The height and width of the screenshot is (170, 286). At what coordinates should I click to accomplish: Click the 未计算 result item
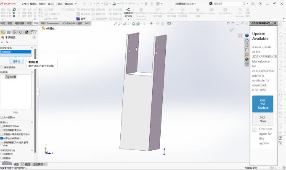pyautogui.click(x=11, y=77)
